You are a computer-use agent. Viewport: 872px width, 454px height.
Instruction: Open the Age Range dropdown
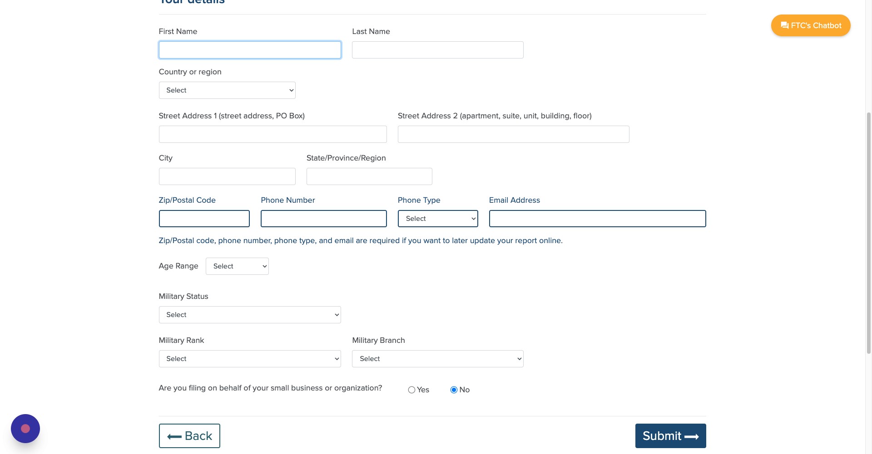237,266
